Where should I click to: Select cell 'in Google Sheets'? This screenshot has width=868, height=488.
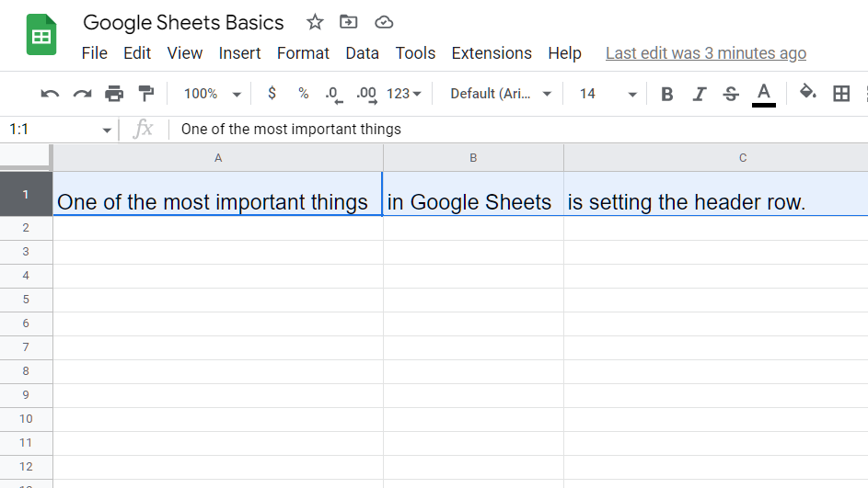click(x=473, y=194)
